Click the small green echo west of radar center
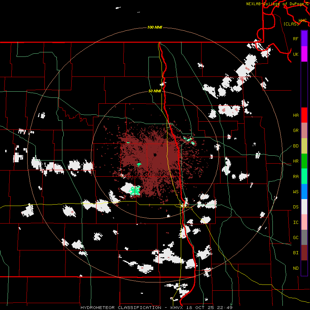This screenshot has width=310, height=310. click(139, 164)
